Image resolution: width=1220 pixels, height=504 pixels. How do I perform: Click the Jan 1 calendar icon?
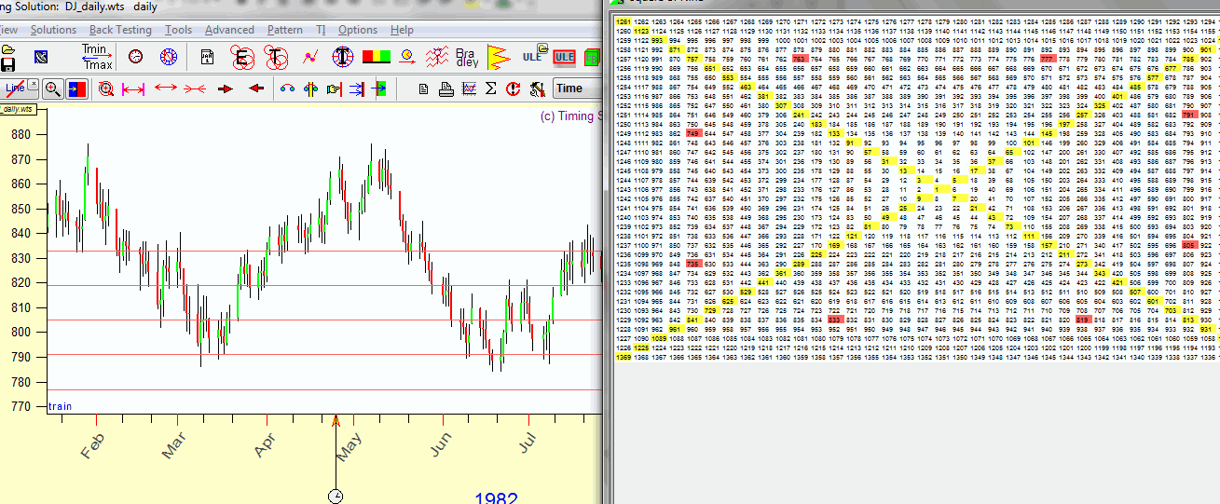[x=207, y=57]
